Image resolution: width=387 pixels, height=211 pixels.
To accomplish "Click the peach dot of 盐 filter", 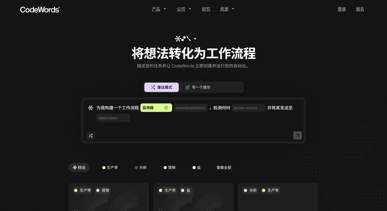I will (x=194, y=167).
